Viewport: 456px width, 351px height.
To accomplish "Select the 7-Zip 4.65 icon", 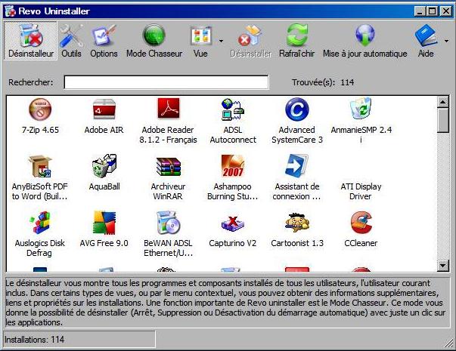I will click(40, 109).
